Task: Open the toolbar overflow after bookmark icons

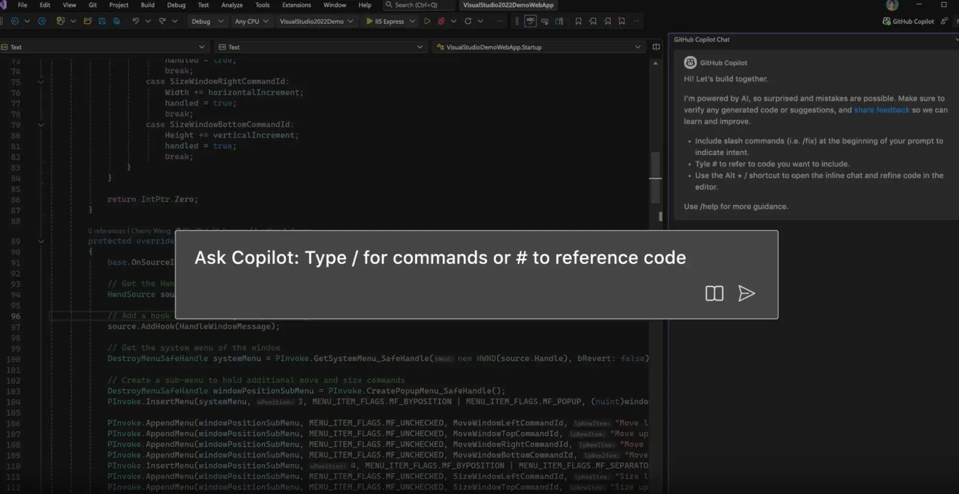Action: pos(636,21)
